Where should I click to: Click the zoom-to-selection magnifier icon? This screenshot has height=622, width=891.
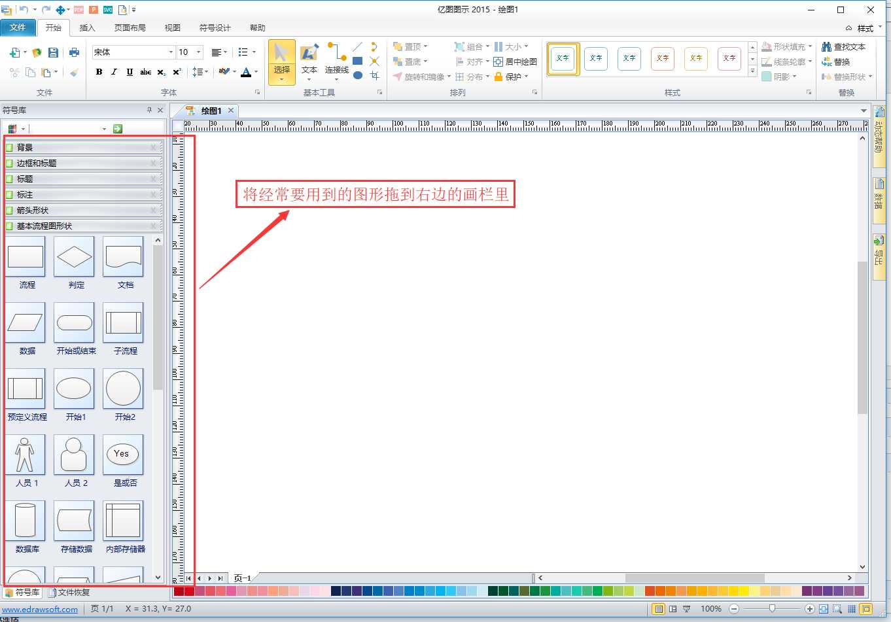point(837,609)
